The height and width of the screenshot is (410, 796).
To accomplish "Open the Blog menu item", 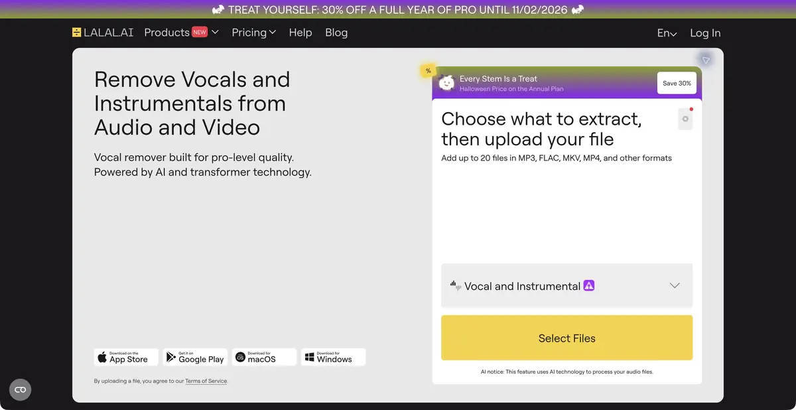I will click(336, 33).
